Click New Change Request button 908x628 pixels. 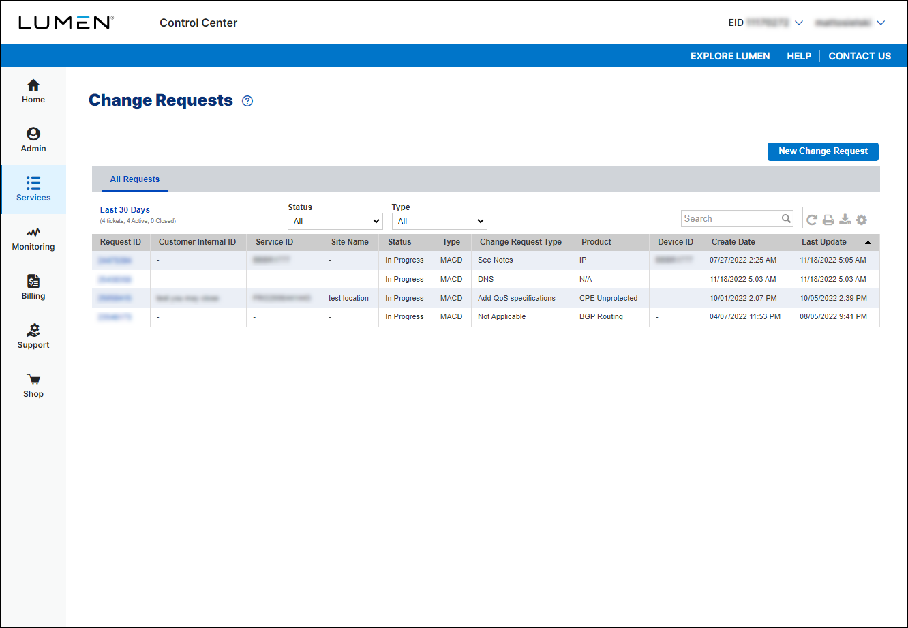click(823, 151)
